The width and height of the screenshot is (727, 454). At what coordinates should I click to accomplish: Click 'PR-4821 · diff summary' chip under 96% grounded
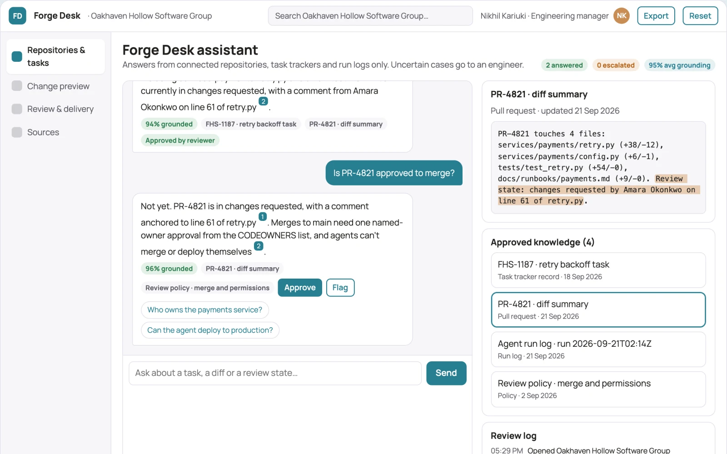click(242, 269)
